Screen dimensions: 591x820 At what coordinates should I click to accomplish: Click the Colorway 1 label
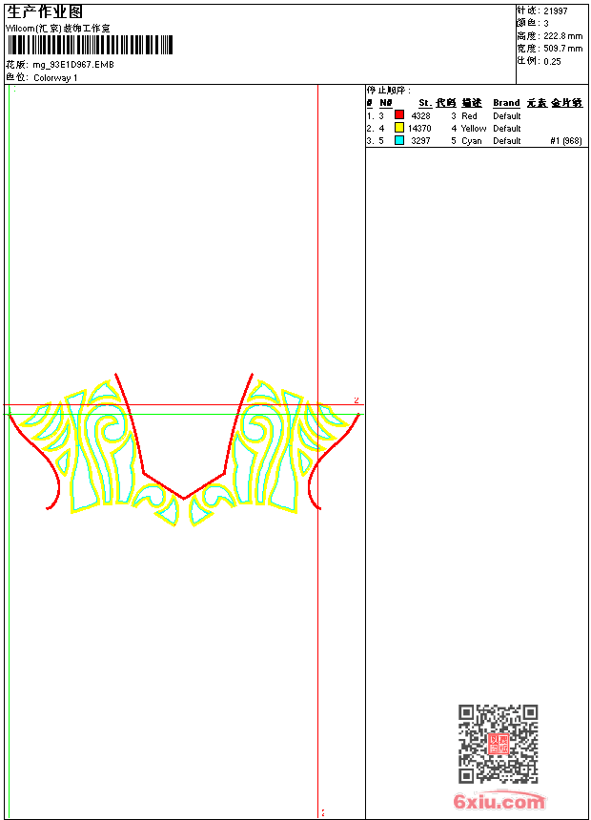(x=55, y=78)
